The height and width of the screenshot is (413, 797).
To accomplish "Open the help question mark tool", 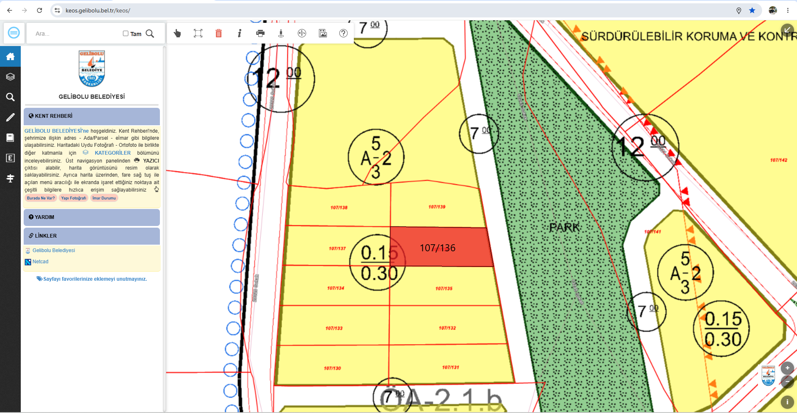I will [343, 33].
